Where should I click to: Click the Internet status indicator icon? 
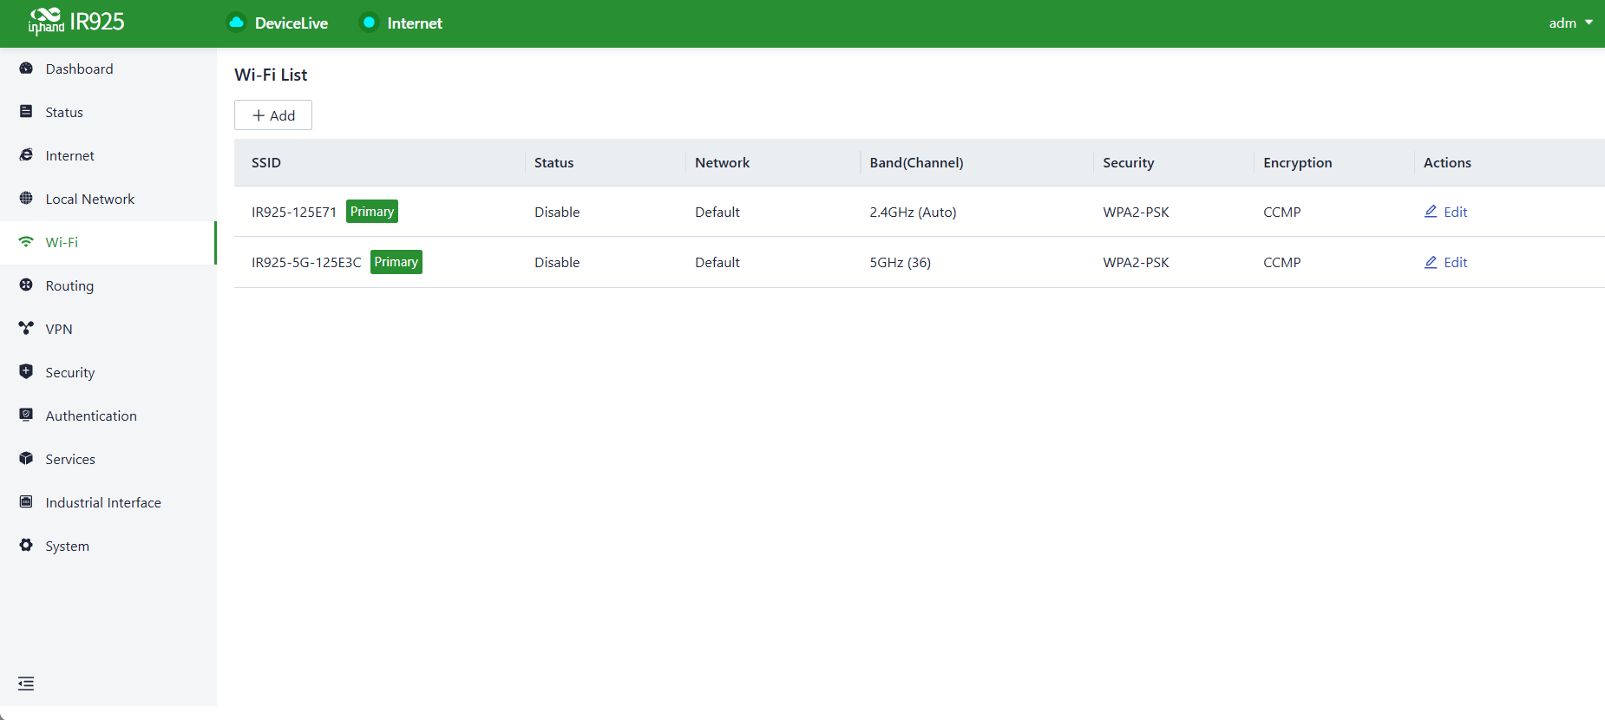click(369, 23)
